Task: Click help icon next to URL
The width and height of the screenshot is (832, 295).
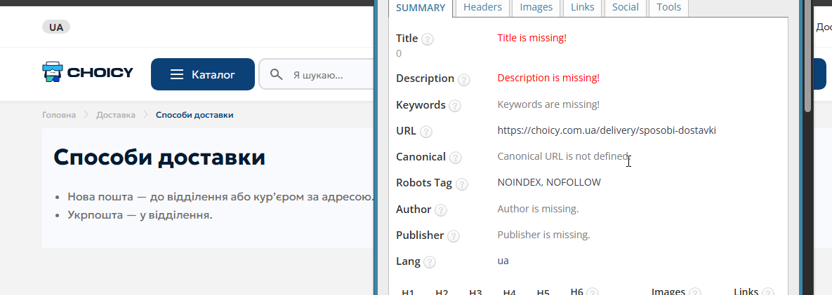Action: point(426,132)
